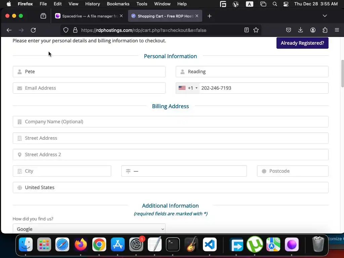This screenshot has width=344, height=258.
Task: Close the Shopping Cart tab
Action: click(197, 16)
